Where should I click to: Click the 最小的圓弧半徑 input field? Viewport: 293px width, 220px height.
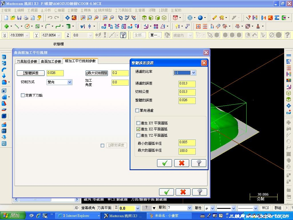click(x=187, y=143)
